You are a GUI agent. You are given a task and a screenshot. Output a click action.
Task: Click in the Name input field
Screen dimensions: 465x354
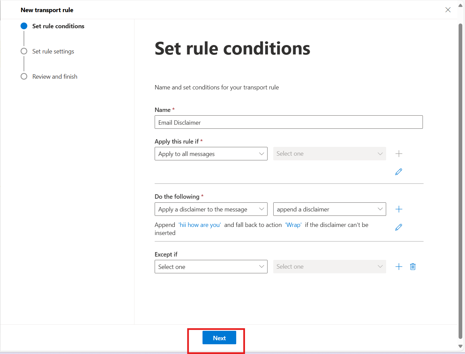pos(288,122)
